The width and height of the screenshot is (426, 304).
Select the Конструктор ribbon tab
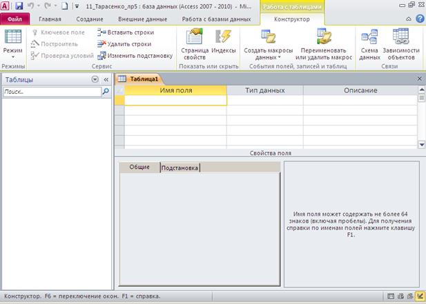[292, 19]
